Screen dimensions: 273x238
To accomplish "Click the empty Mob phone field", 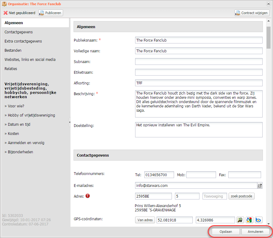I will (201, 175).
